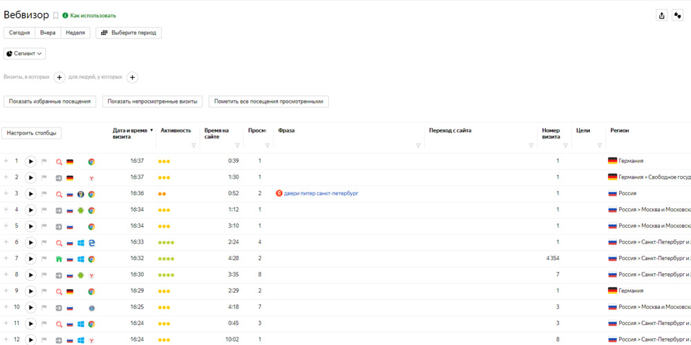
Task: Click the Android OS icon in row 8
Action: coord(81,275)
